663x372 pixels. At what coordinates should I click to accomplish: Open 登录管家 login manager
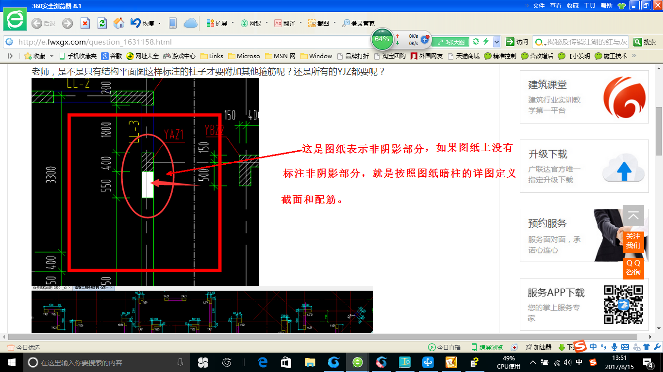tap(358, 23)
